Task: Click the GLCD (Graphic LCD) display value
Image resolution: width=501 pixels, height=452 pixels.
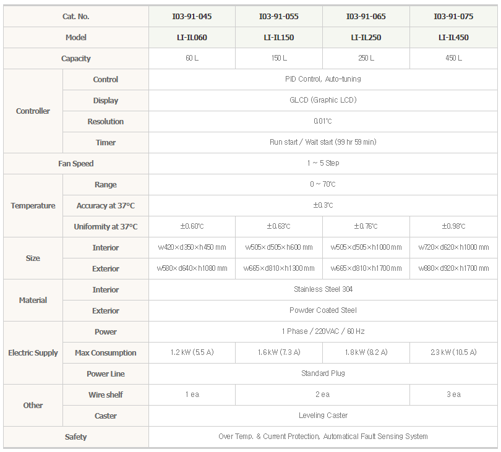Action: [323, 100]
